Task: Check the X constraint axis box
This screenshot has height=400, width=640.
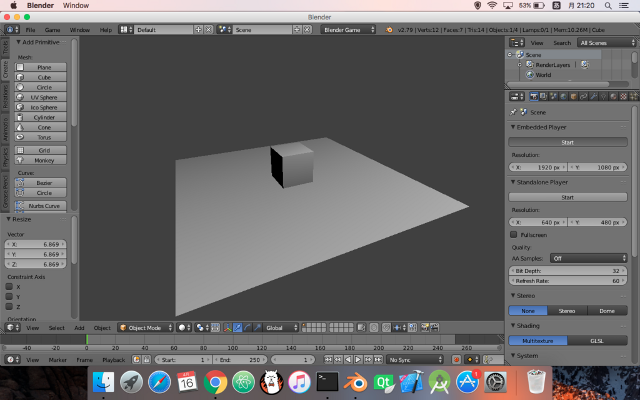Action: coord(9,286)
